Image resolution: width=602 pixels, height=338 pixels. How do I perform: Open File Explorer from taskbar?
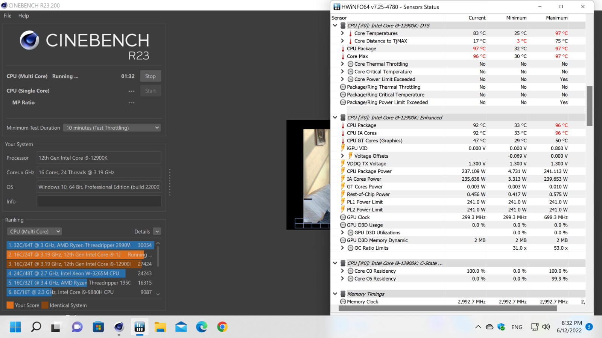point(160,327)
